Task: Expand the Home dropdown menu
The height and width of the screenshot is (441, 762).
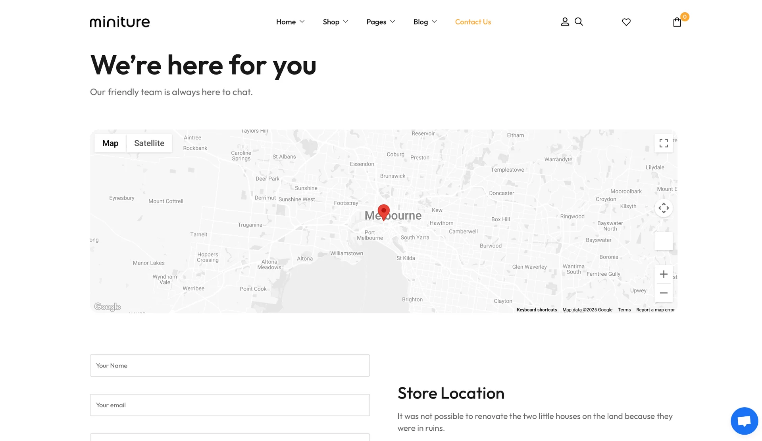Action: pyautogui.click(x=290, y=22)
